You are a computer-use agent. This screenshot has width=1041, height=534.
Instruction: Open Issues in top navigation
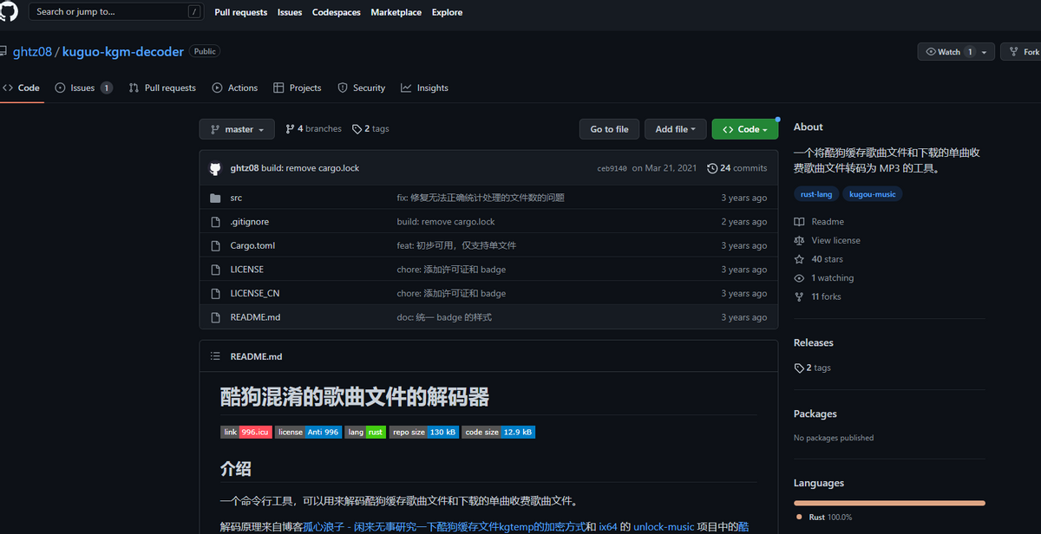[x=290, y=12]
